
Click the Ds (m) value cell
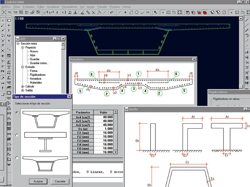(x=103, y=129)
